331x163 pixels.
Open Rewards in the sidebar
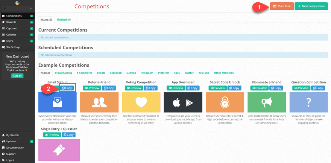coord(11,22)
